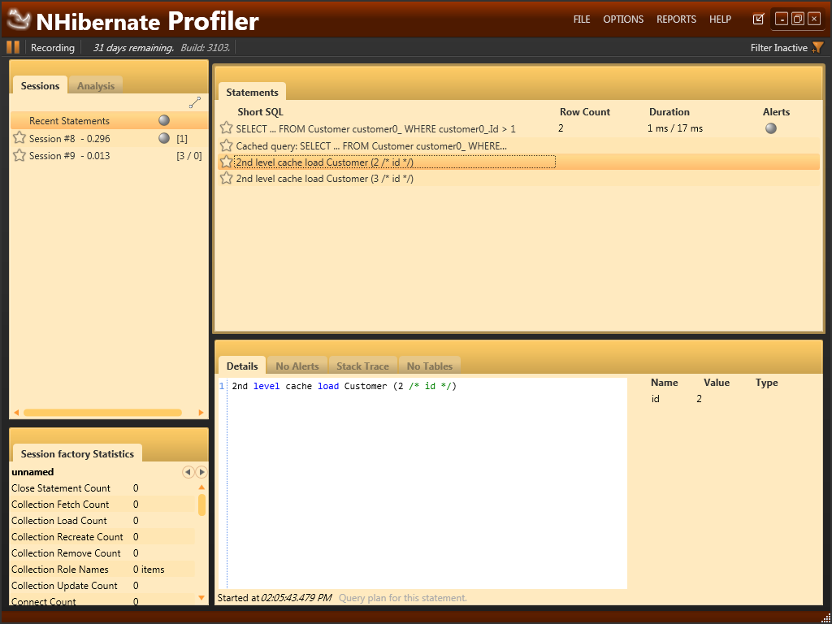The width and height of the screenshot is (832, 624).
Task: Click the sessions horizontal scrollbar thumb
Action: point(102,412)
